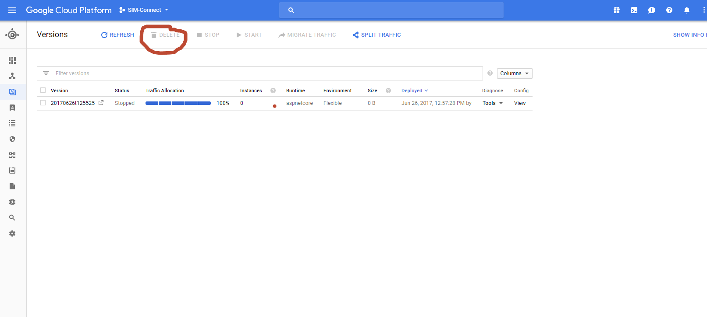The width and height of the screenshot is (707, 317).
Task: Click the traffic allocation progress bar
Action: (178, 103)
